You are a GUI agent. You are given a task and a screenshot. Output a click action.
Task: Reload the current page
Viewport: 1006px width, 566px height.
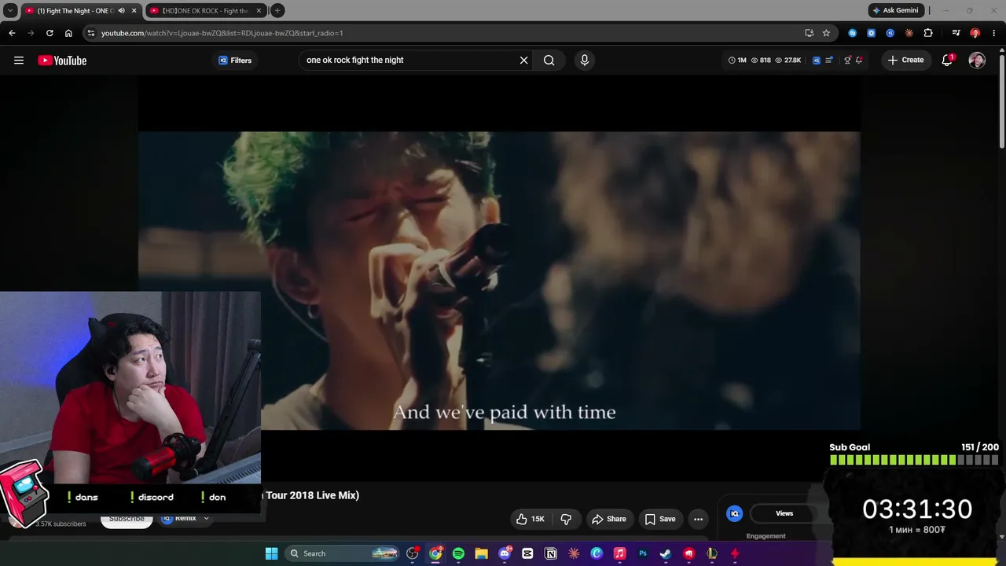click(50, 33)
